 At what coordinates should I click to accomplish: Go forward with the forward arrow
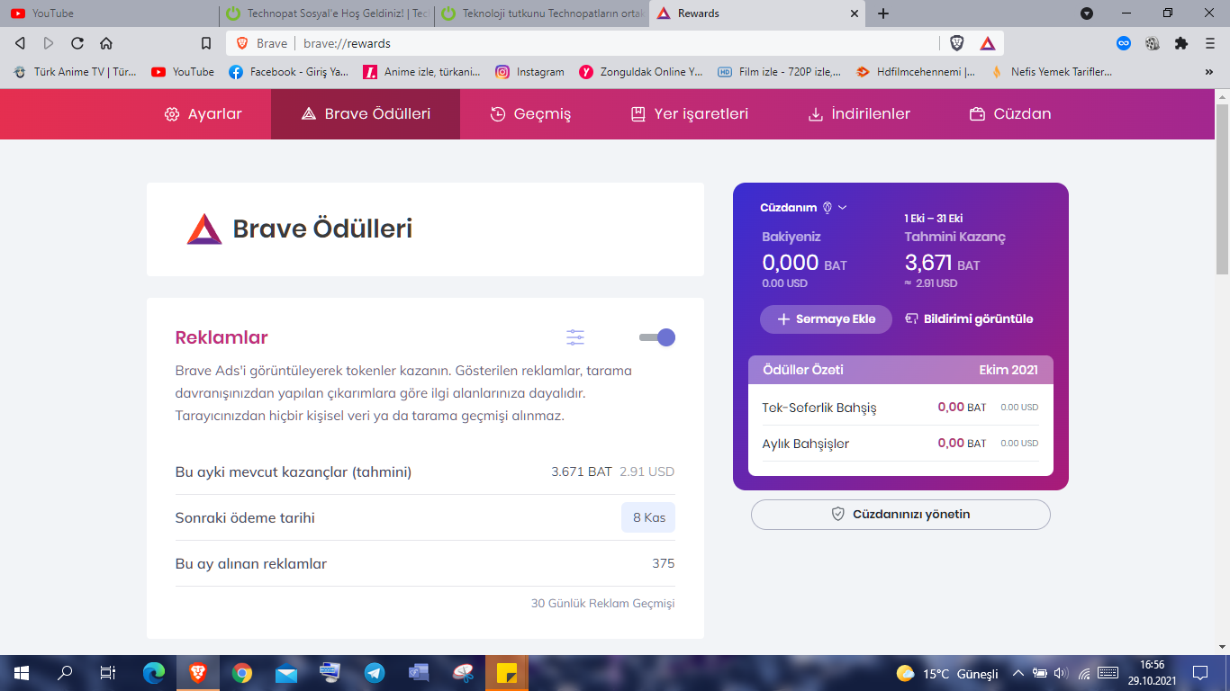[49, 43]
